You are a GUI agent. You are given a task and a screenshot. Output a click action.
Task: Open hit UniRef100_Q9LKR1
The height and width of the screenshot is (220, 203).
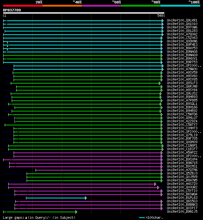tap(182, 20)
